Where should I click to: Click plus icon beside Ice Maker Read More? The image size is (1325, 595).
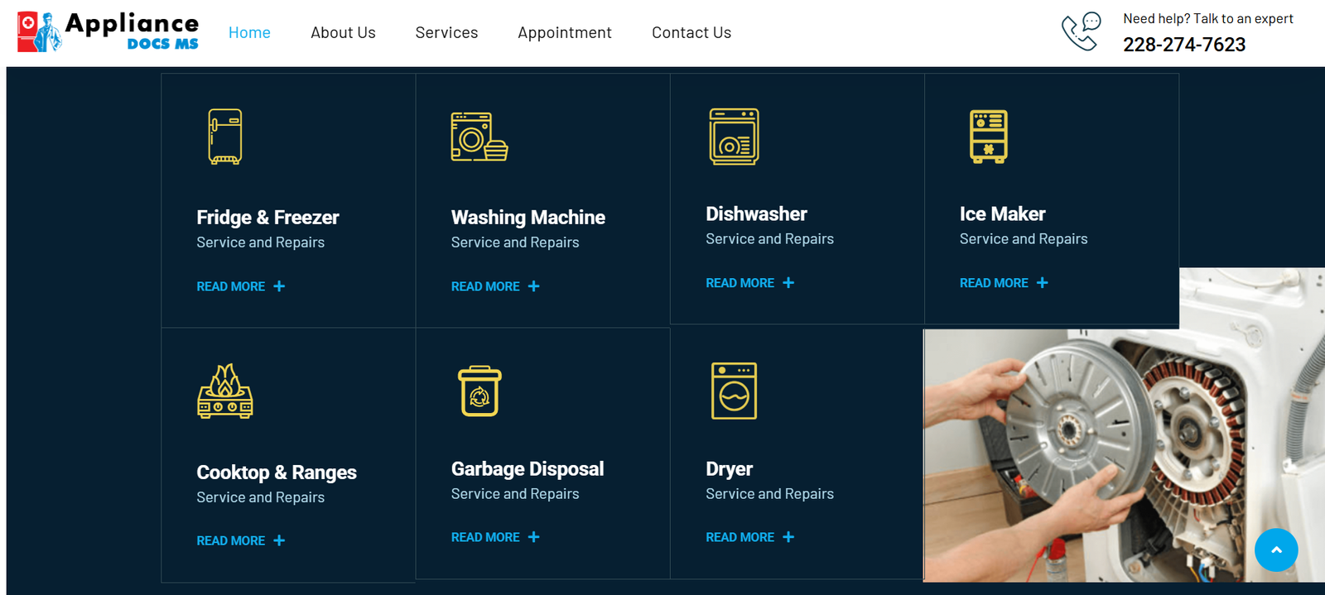tap(1043, 283)
